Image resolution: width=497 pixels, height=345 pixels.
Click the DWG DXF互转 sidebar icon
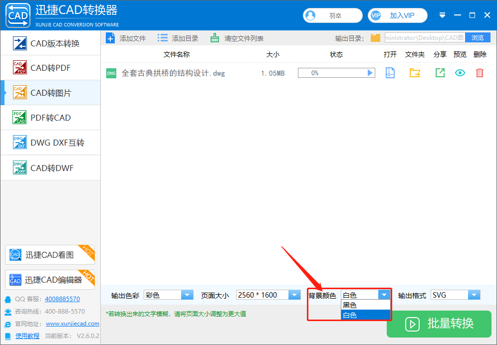(x=19, y=142)
